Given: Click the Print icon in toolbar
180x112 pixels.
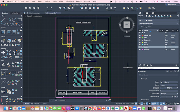Looking at the screenshot, I should coord(60,8).
